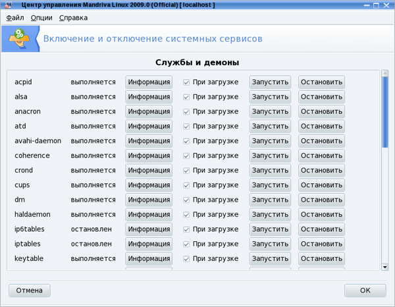The image size is (395, 307).
Task: Open Информация for anacron service
Action: [x=149, y=111]
